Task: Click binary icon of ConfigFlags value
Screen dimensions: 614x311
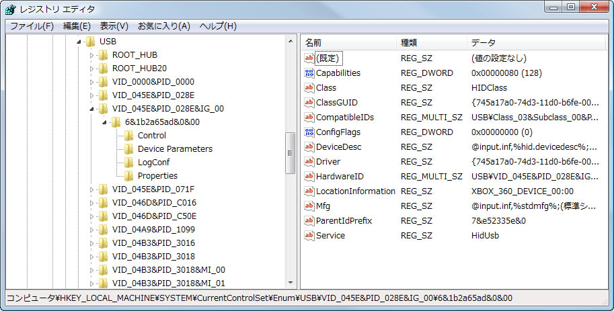Action: (x=309, y=132)
